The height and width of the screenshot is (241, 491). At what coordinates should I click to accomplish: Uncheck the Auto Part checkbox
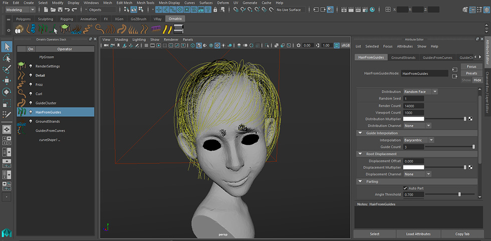tap(405, 188)
